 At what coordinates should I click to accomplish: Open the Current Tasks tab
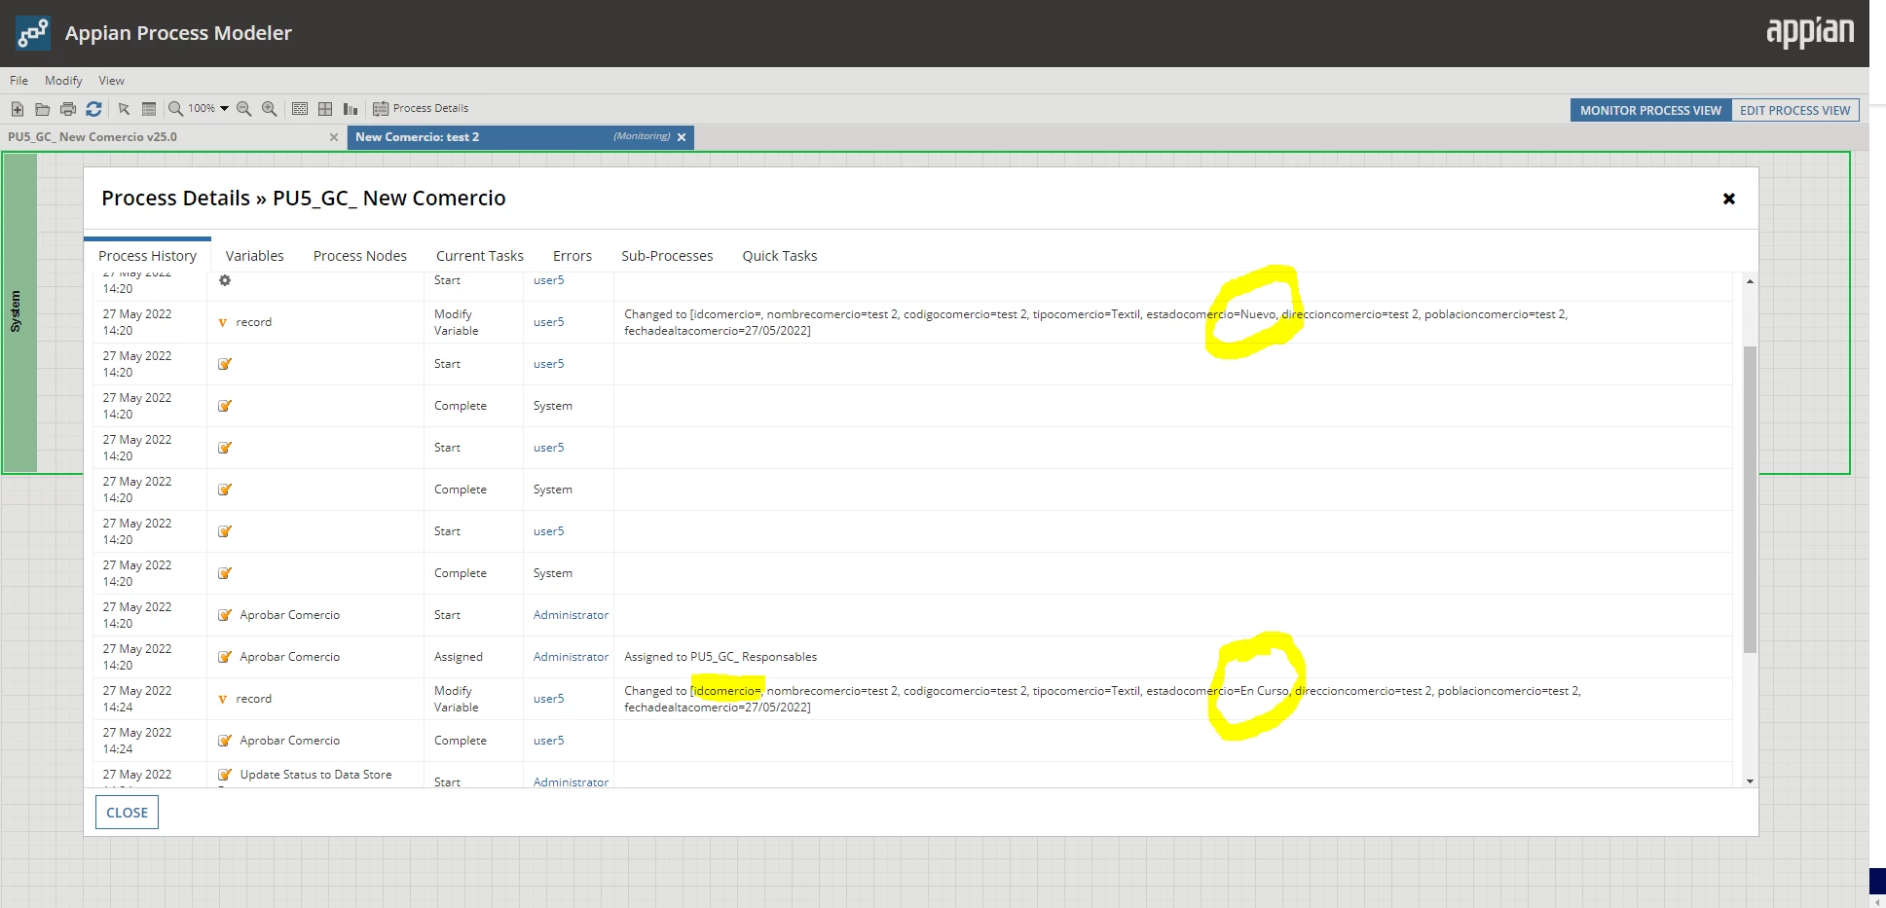pyautogui.click(x=480, y=256)
